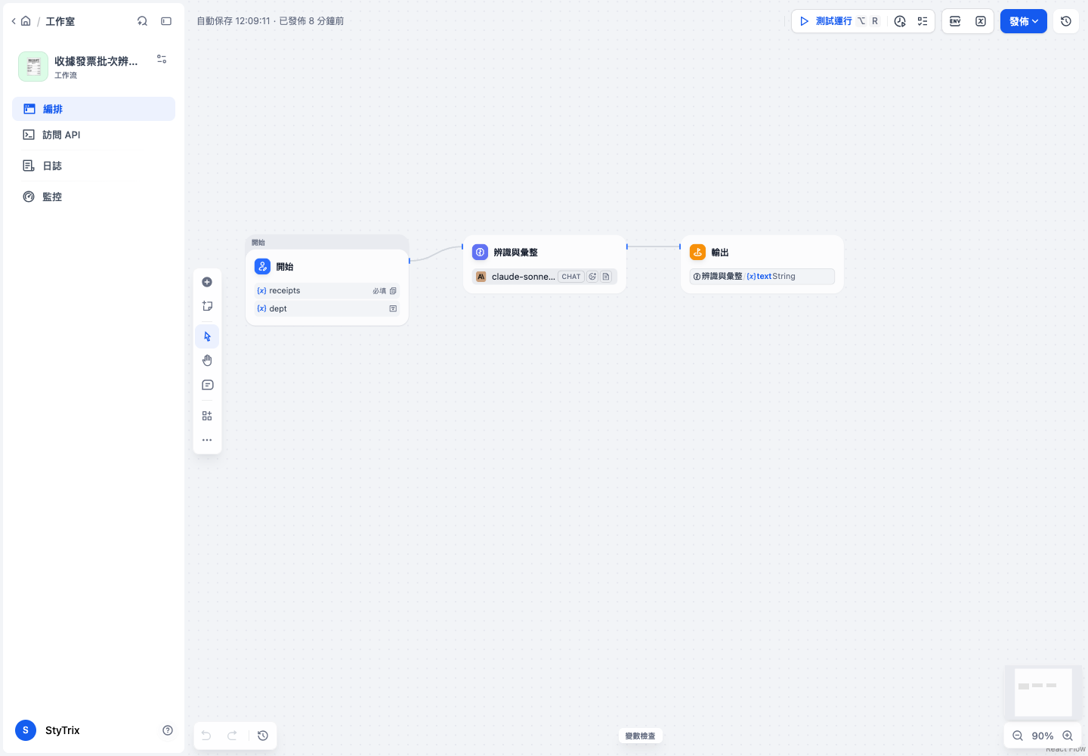Open more canvas options ellipsis

click(x=207, y=440)
